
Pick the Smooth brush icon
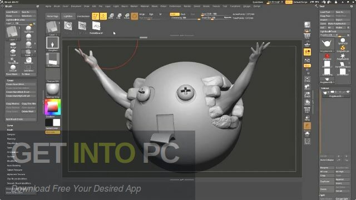pos(13,68)
